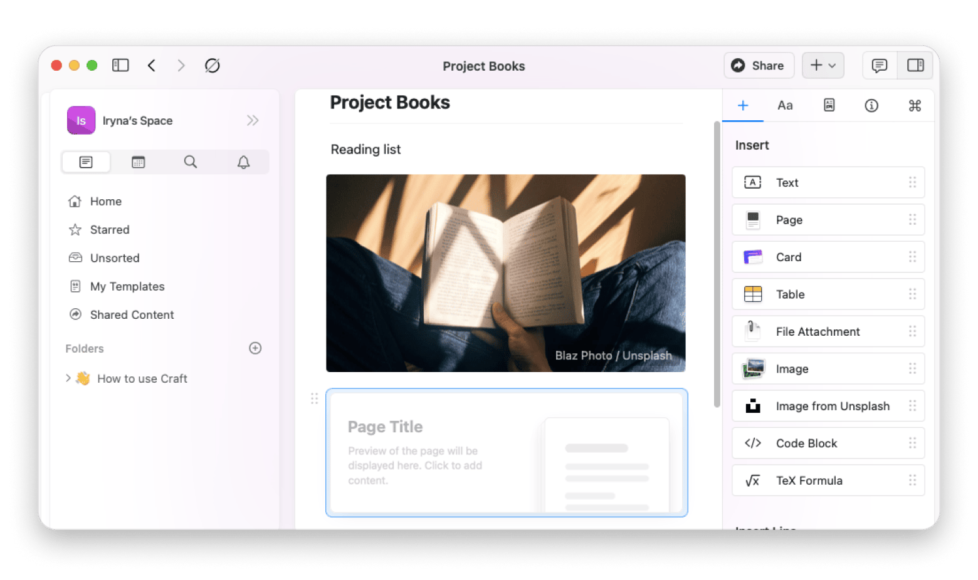
Task: Select the keyboard shortcuts panel icon
Action: 915,105
